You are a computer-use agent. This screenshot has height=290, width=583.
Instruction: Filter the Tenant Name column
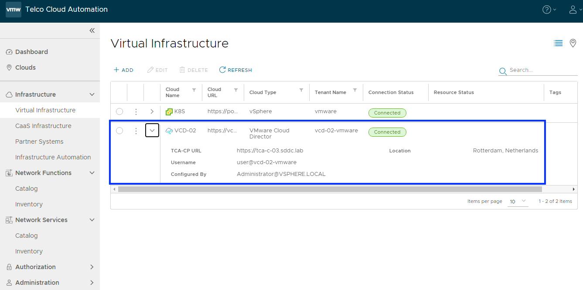click(355, 90)
